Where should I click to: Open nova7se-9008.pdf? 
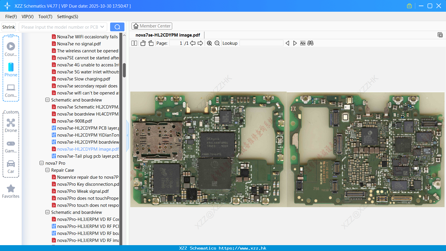tap(74, 121)
